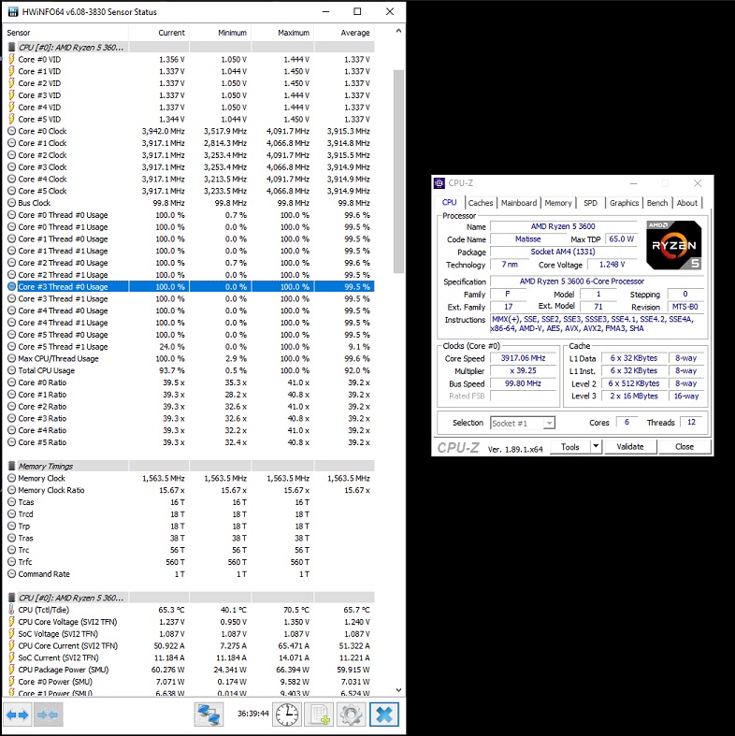
Task: Select the Core #3 Thread #0 Usage row
Action: 189,287
